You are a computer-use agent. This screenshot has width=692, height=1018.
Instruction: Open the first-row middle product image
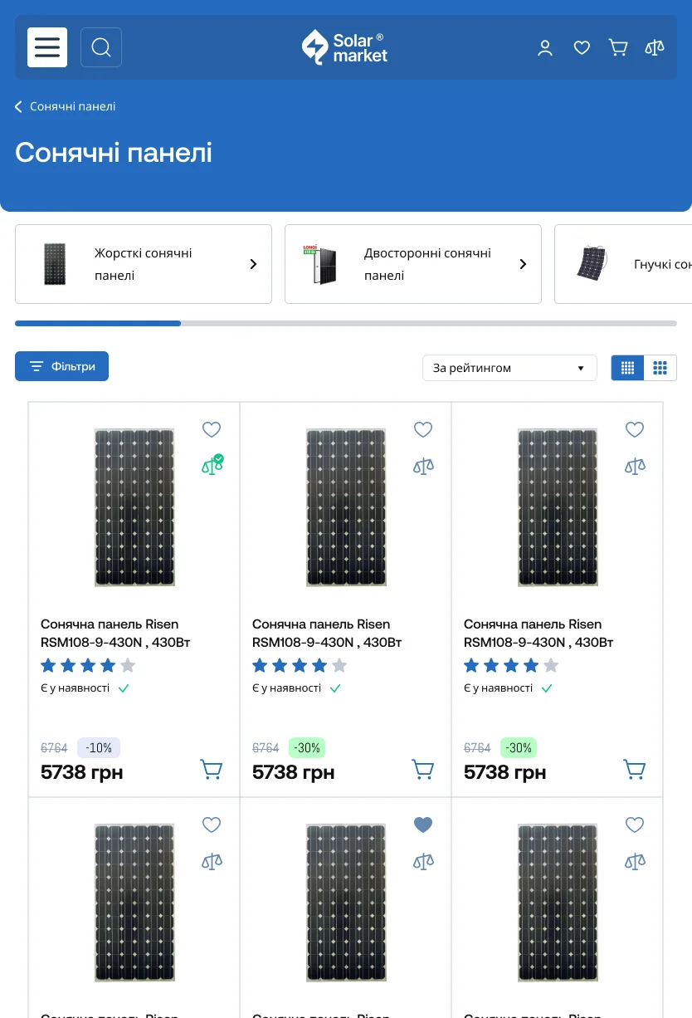[x=346, y=508]
